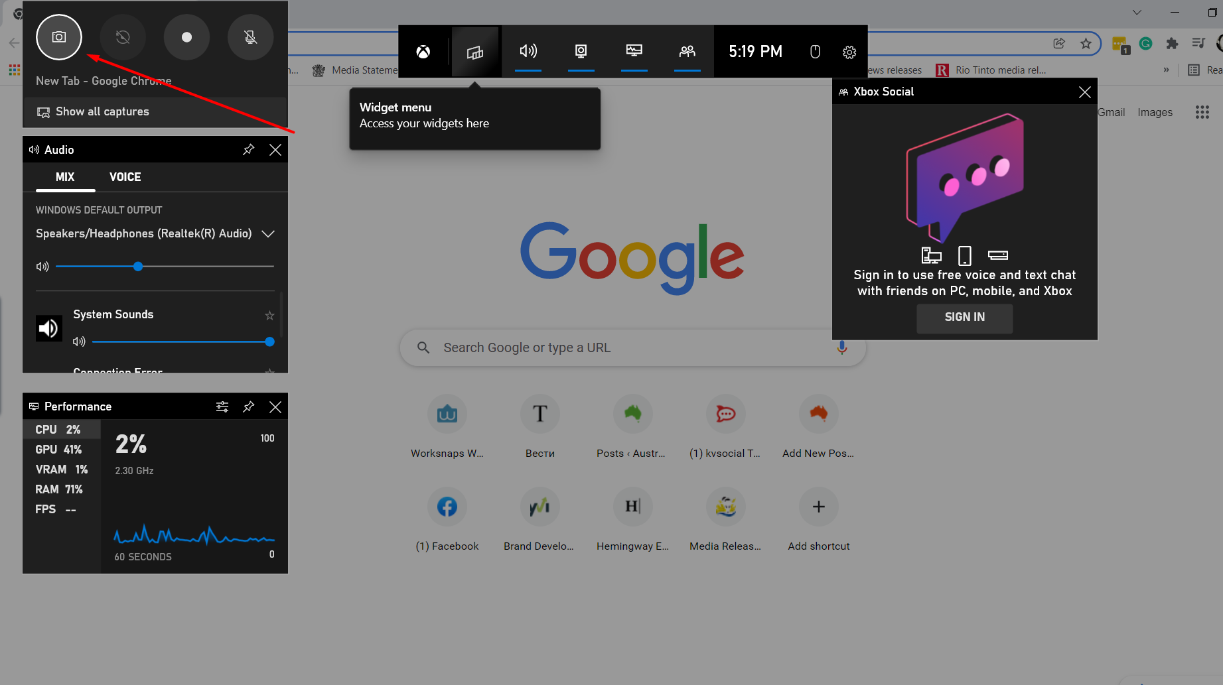
Task: Open Game Bar settings gear
Action: [849, 51]
